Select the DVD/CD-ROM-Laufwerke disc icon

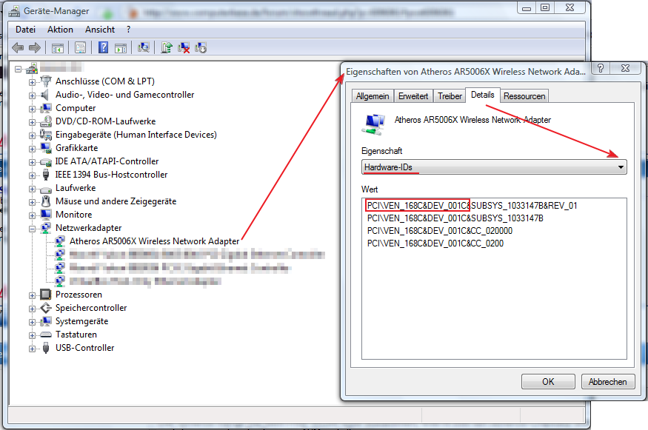pyautogui.click(x=46, y=121)
